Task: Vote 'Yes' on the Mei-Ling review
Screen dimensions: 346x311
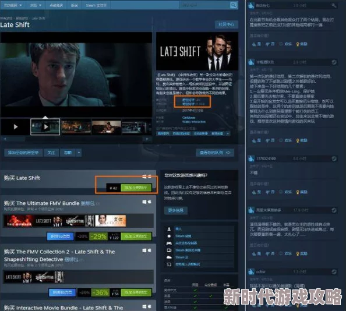Action: 256,140
